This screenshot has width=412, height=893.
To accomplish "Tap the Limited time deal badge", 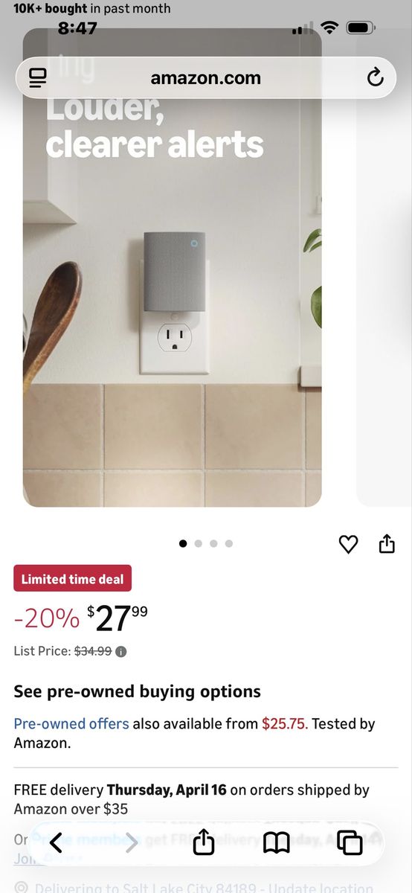I will click(x=72, y=579).
